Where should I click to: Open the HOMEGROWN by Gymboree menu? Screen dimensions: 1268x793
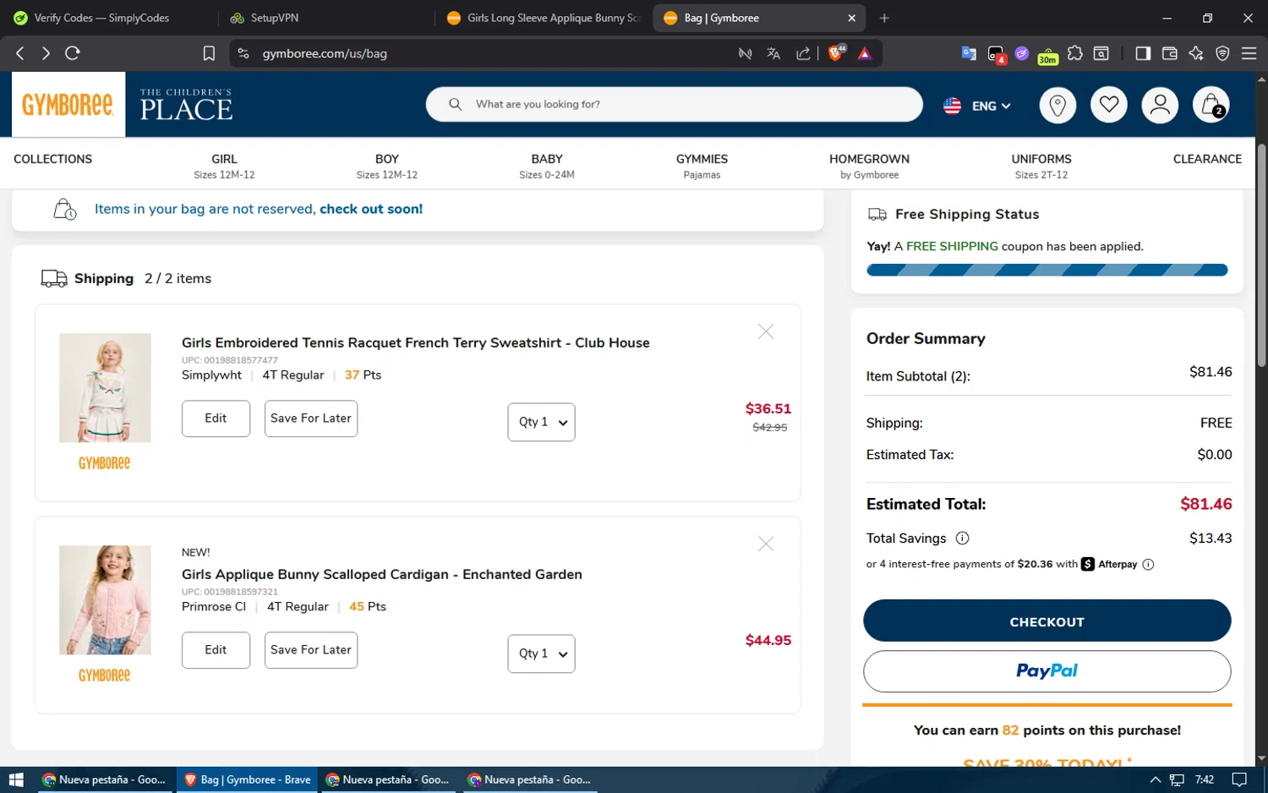click(x=869, y=166)
